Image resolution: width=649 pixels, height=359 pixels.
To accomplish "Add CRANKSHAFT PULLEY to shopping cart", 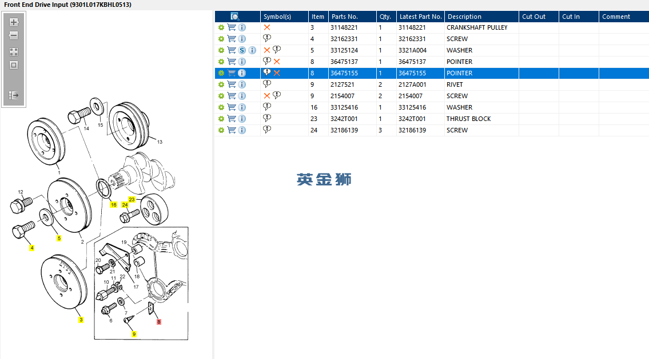I will point(232,27).
